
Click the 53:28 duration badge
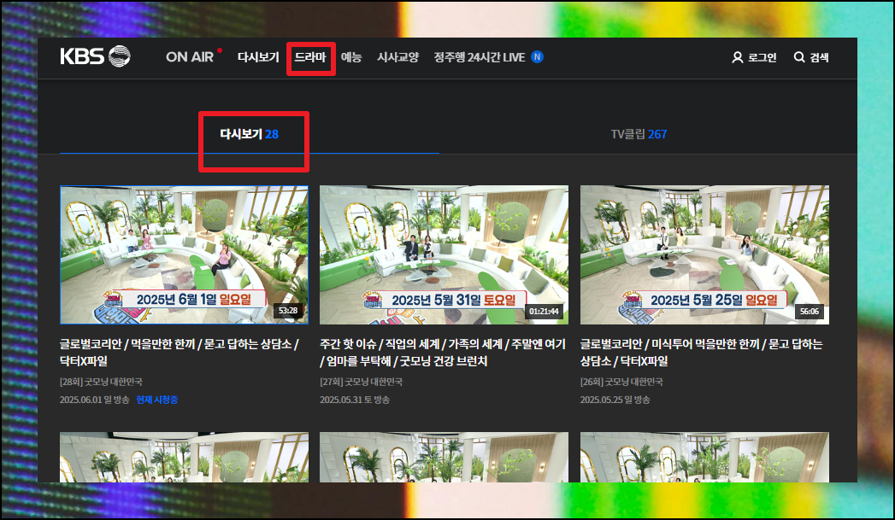(288, 311)
